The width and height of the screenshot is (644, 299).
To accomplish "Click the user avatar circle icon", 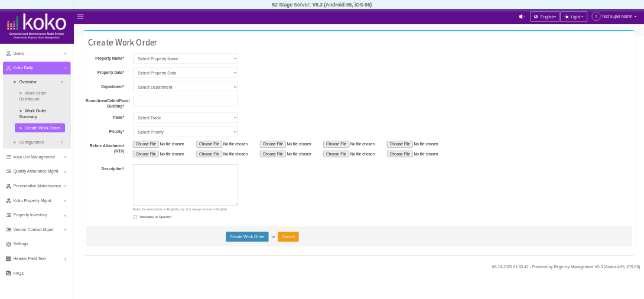I will coord(596,17).
